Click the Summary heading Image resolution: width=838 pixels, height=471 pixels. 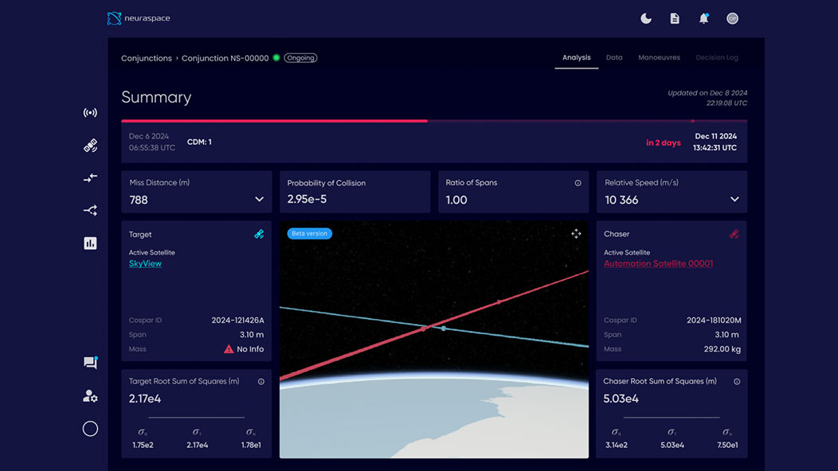(156, 97)
